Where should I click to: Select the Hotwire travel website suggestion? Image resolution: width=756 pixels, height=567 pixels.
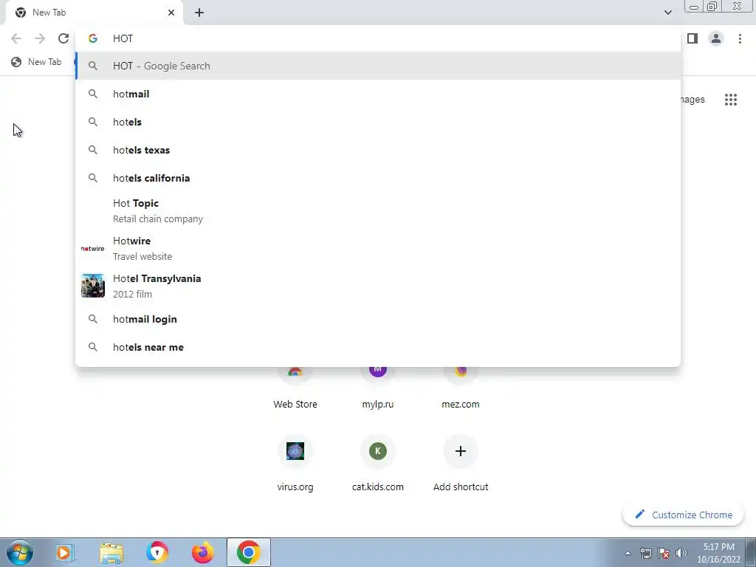pyautogui.click(x=379, y=248)
